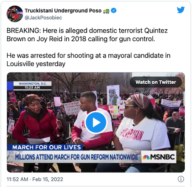Screen dimensions: 192x187
Task: Click the blue Twitter bird logo
Action: 181,10
